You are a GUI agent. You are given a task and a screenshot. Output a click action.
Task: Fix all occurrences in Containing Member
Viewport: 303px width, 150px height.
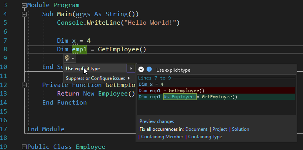[162, 137]
